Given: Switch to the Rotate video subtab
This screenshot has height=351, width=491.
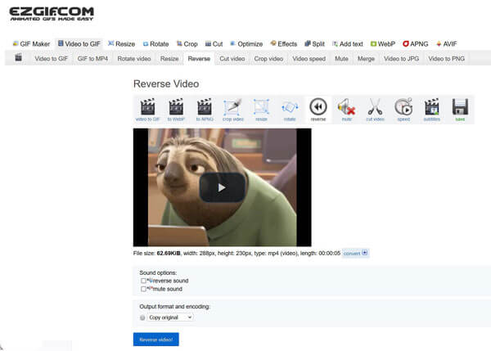Looking at the screenshot, I should (134, 59).
